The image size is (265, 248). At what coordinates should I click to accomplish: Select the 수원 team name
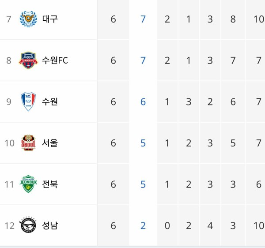(49, 101)
